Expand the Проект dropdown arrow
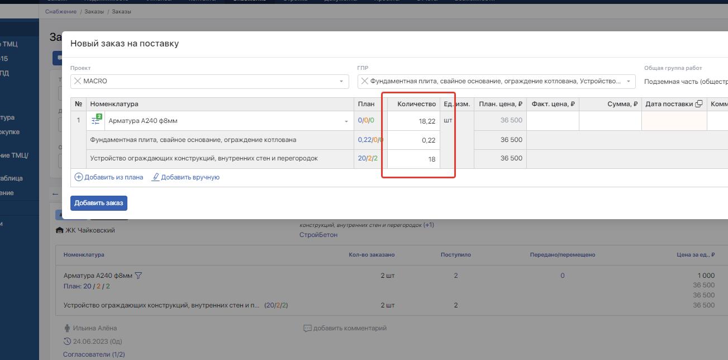728x360 pixels. coord(341,82)
